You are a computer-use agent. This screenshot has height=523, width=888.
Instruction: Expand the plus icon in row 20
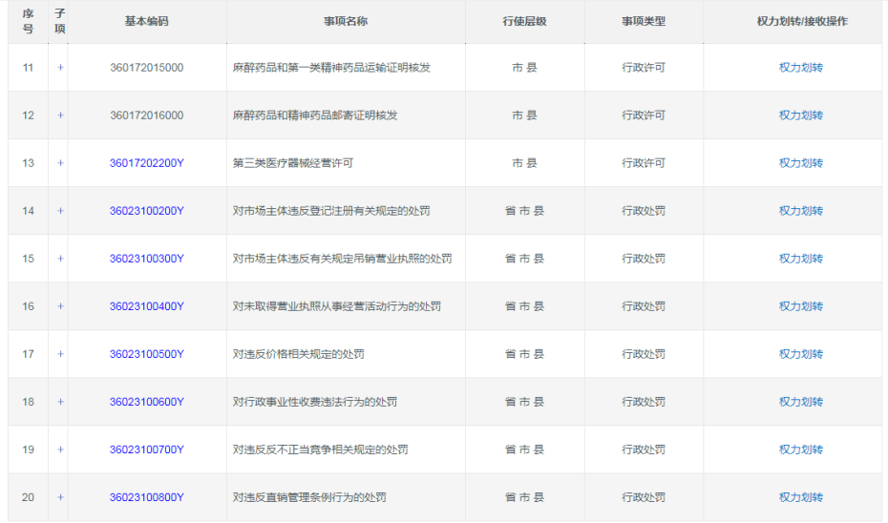[60, 497]
